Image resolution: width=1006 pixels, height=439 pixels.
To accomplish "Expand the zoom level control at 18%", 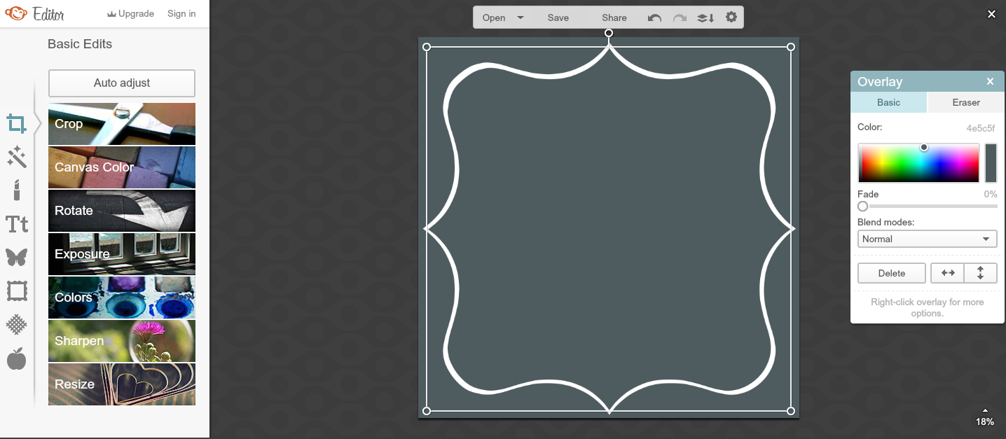I will click(985, 418).
